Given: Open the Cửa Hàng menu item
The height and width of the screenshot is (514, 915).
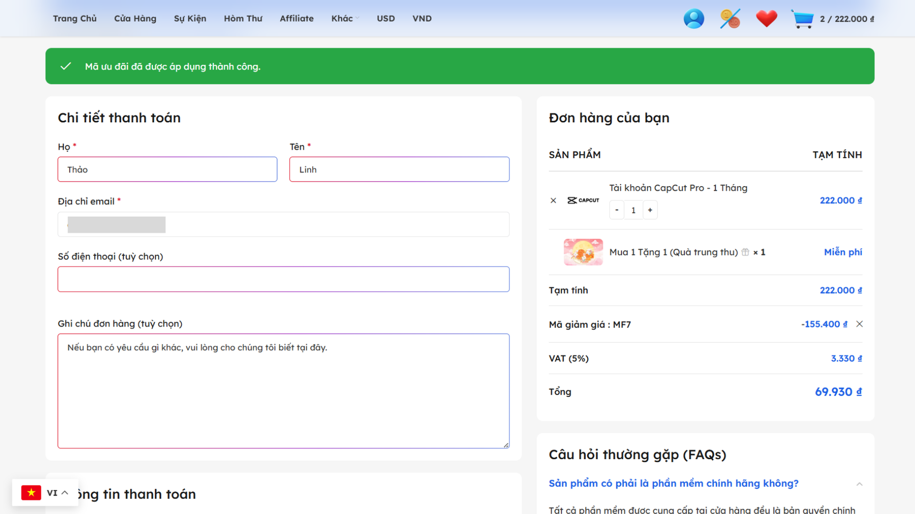Looking at the screenshot, I should 135,19.
